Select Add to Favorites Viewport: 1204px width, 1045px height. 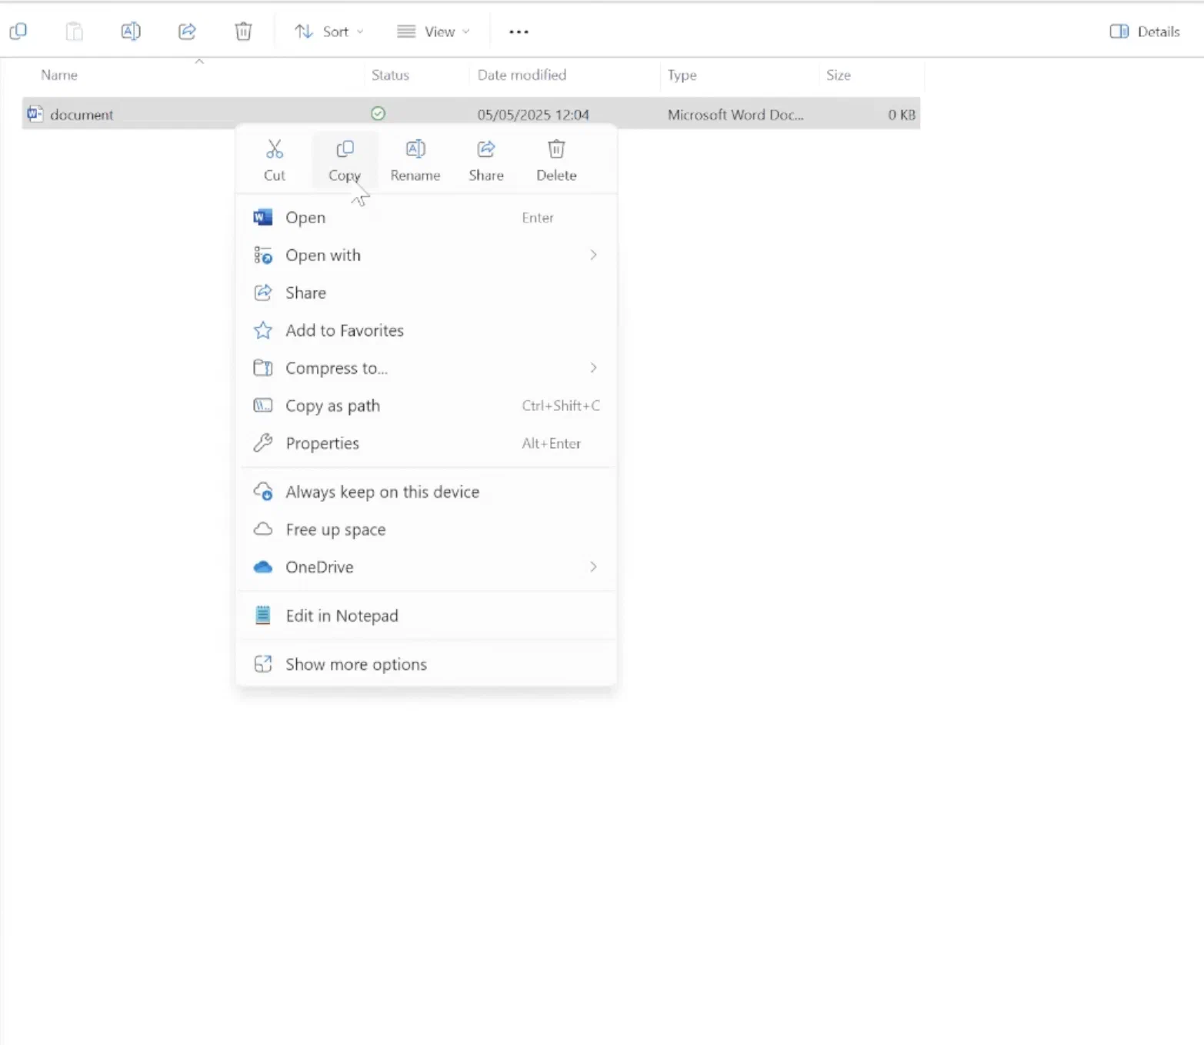point(426,331)
